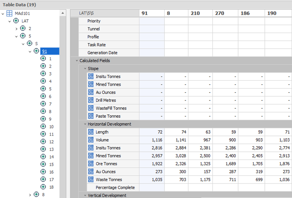Click the node icon for tree item 5 under LAT

pyautogui.click(x=23, y=36)
